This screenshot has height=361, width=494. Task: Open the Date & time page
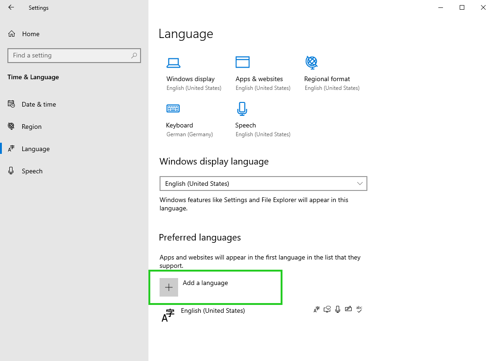(38, 104)
